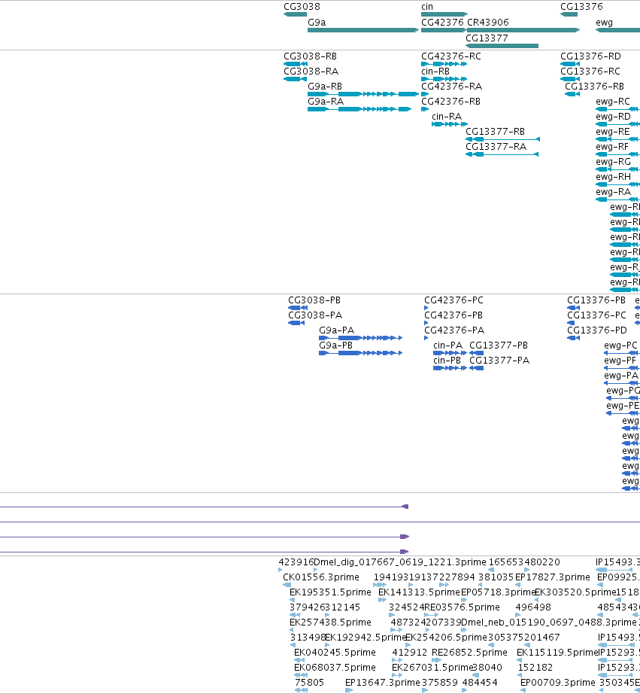Select the EK195351.5prime EST label
Viewport: 640px width, 694px height.
(330, 592)
